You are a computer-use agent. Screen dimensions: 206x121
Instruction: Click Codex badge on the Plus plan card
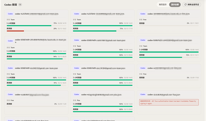pos(76,94)
